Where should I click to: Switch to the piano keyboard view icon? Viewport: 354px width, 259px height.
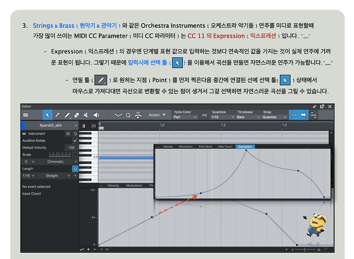click(x=84, y=126)
